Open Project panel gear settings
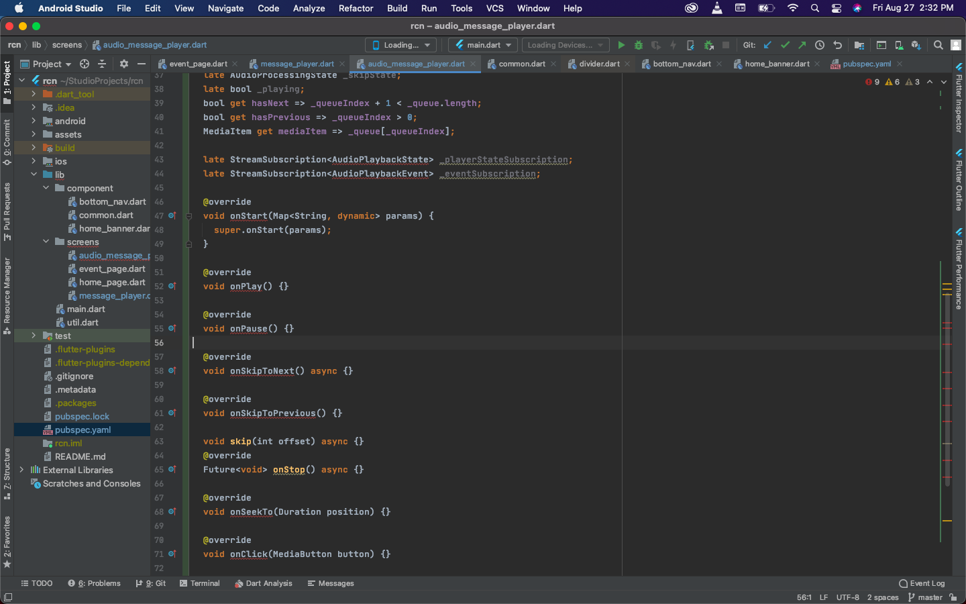Image resolution: width=966 pixels, height=604 pixels. (x=124, y=64)
